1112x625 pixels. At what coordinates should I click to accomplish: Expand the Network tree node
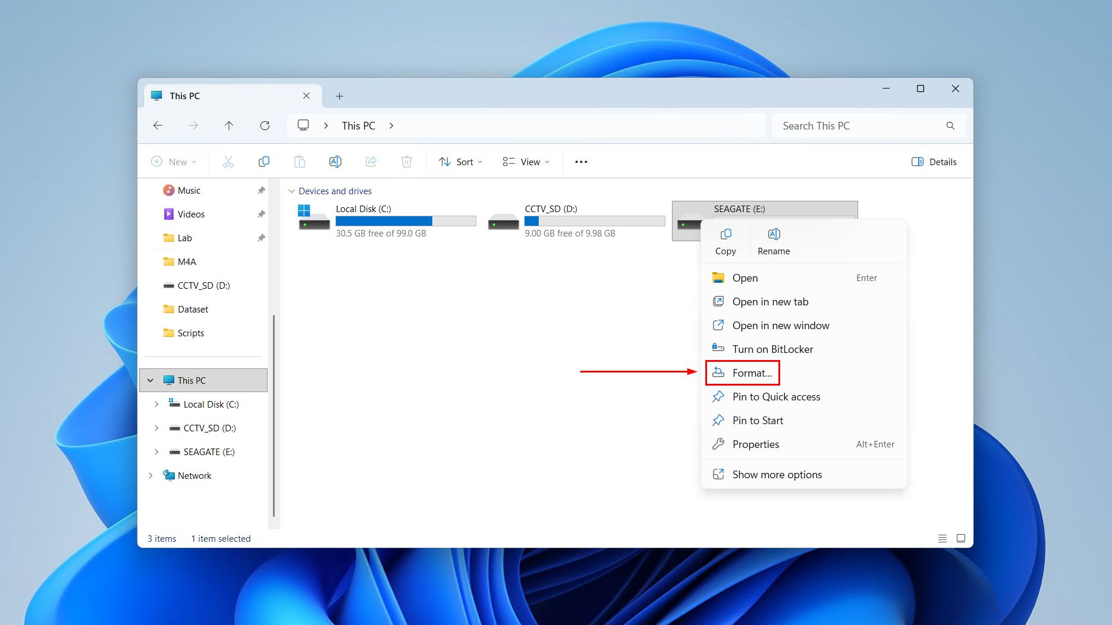tap(150, 475)
